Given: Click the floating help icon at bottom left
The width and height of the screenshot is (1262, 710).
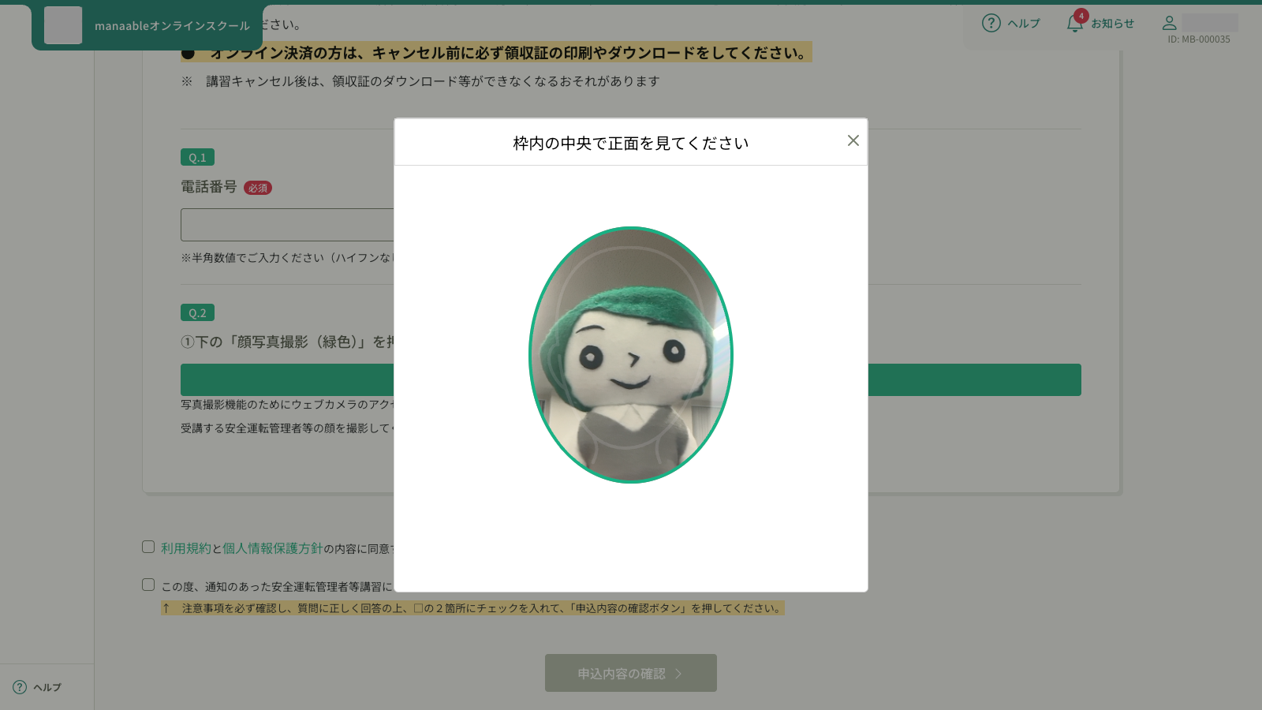Looking at the screenshot, I should pyautogui.click(x=21, y=687).
